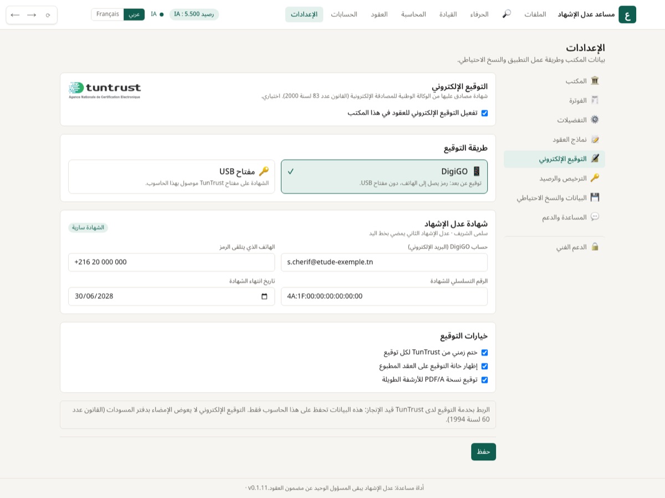
Task: Click the invoice icon beside الفوترة
Action: [x=595, y=100]
